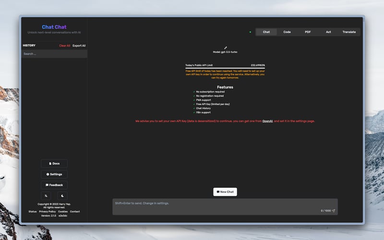This screenshot has width=384, height=240.
Task: Click Clear All history
Action: 65,46
